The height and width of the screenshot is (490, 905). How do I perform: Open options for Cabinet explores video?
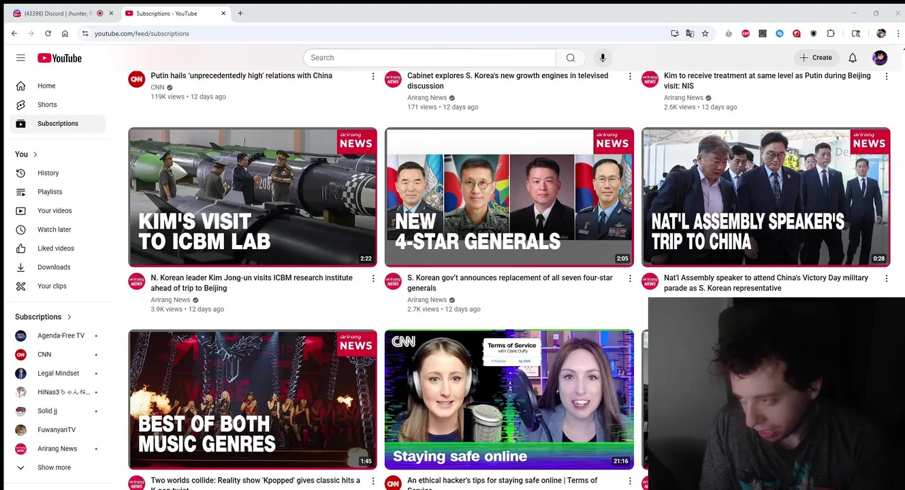pos(630,76)
